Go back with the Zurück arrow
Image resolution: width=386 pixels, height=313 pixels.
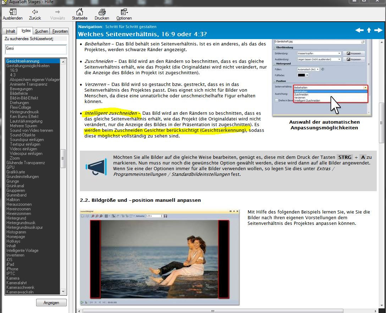pyautogui.click(x=35, y=12)
